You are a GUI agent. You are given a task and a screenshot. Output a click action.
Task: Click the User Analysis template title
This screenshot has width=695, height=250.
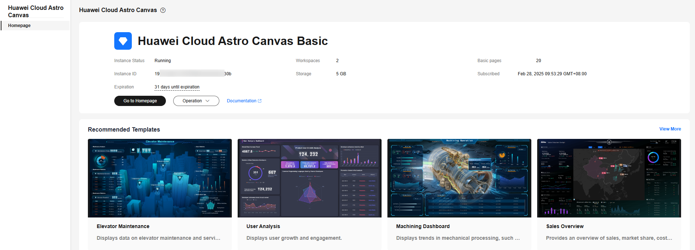click(263, 226)
